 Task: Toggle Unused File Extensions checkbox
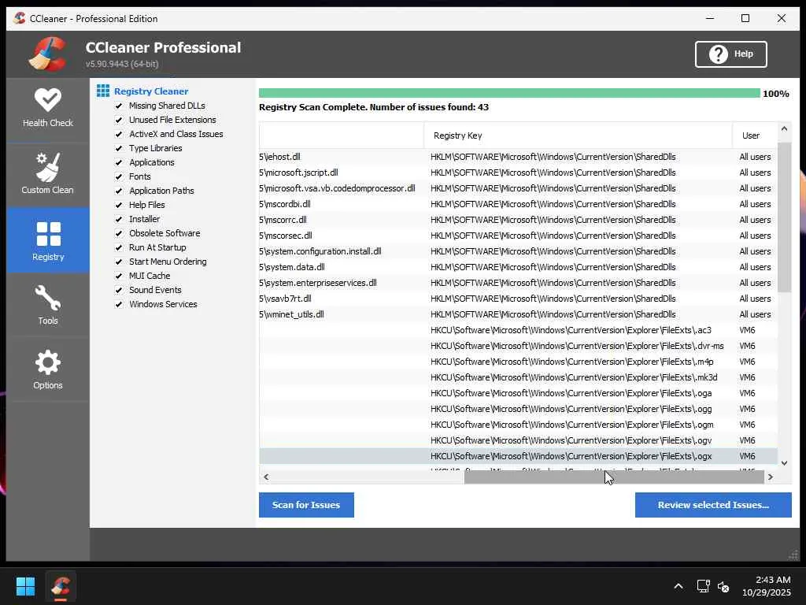(119, 120)
